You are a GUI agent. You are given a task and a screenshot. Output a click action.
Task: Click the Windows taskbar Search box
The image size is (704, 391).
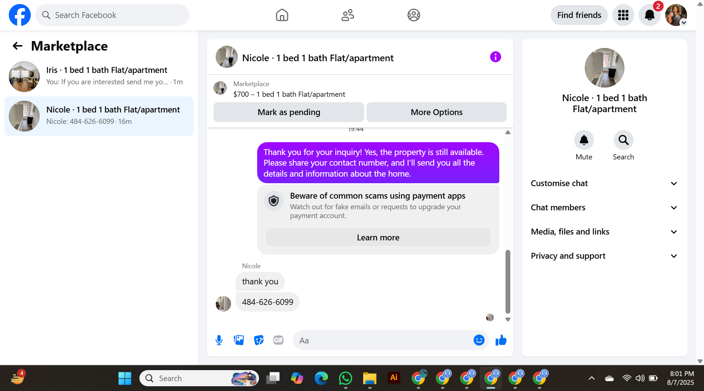[199, 378]
